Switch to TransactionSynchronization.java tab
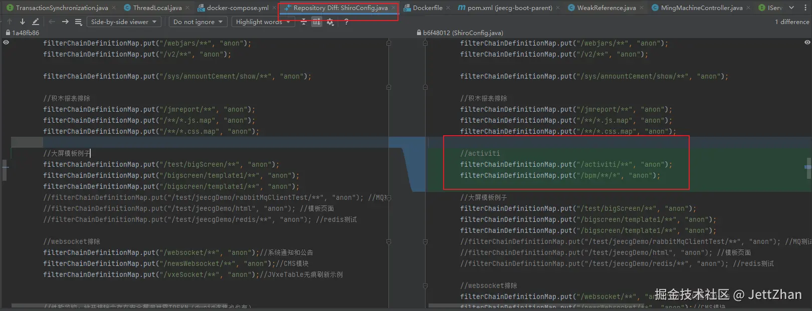 coord(62,8)
